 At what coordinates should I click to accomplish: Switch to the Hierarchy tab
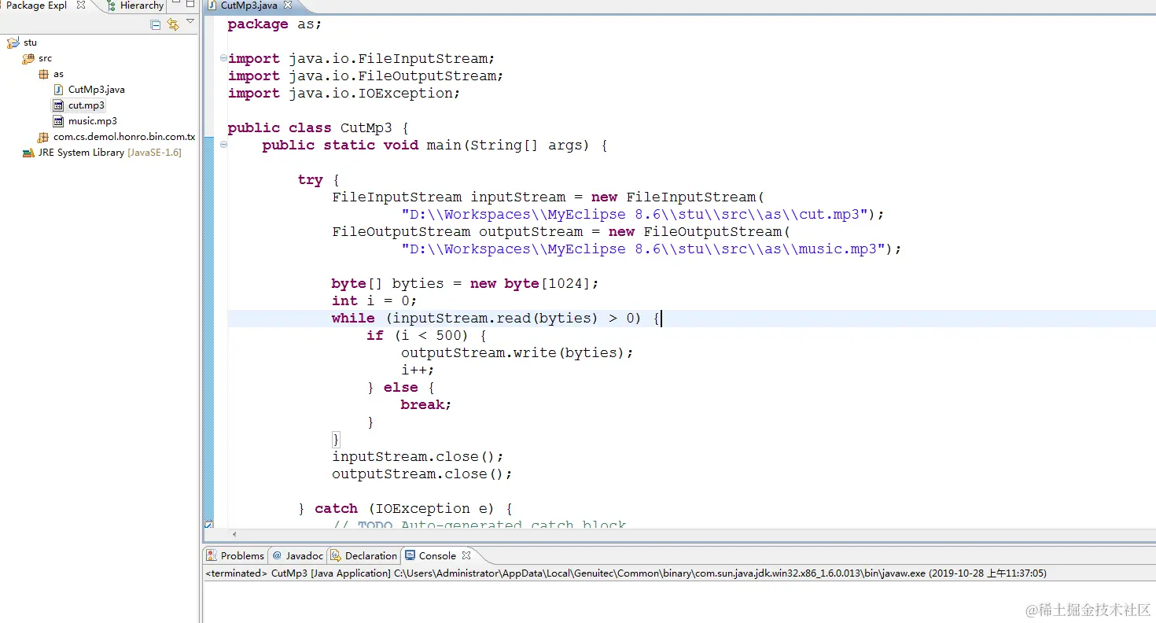(134, 6)
